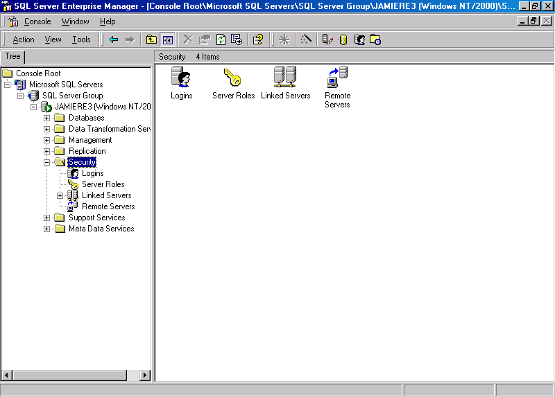Collapse the Security folder
This screenshot has height=397, width=555.
46,162
